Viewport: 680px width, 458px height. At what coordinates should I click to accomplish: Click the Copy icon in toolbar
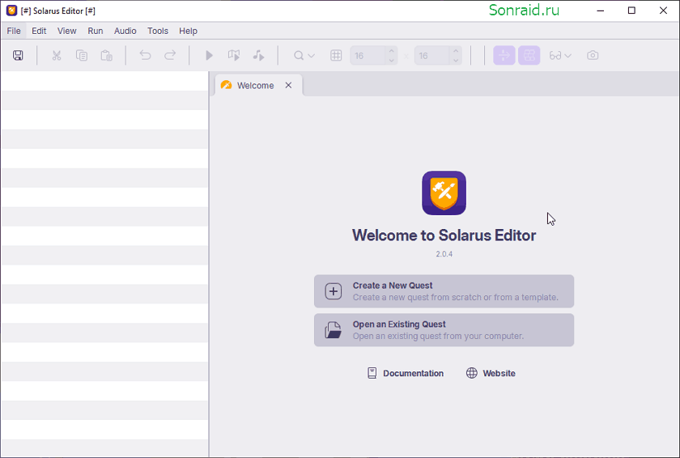[x=82, y=56]
